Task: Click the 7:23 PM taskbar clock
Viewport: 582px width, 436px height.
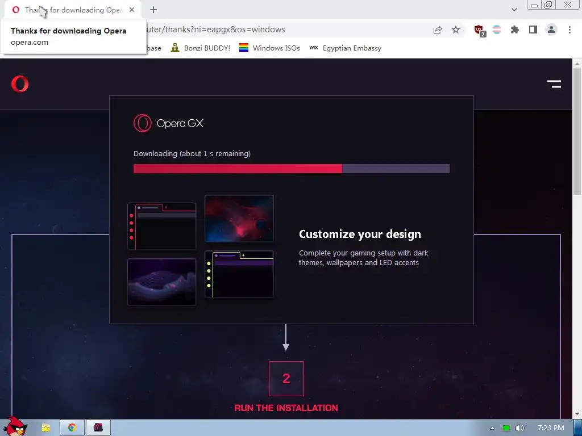Action: point(551,428)
